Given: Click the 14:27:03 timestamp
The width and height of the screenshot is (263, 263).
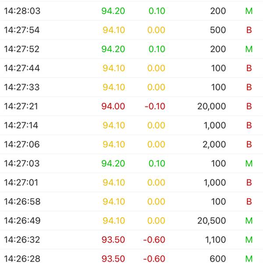Looking at the screenshot, I should 22,163.
